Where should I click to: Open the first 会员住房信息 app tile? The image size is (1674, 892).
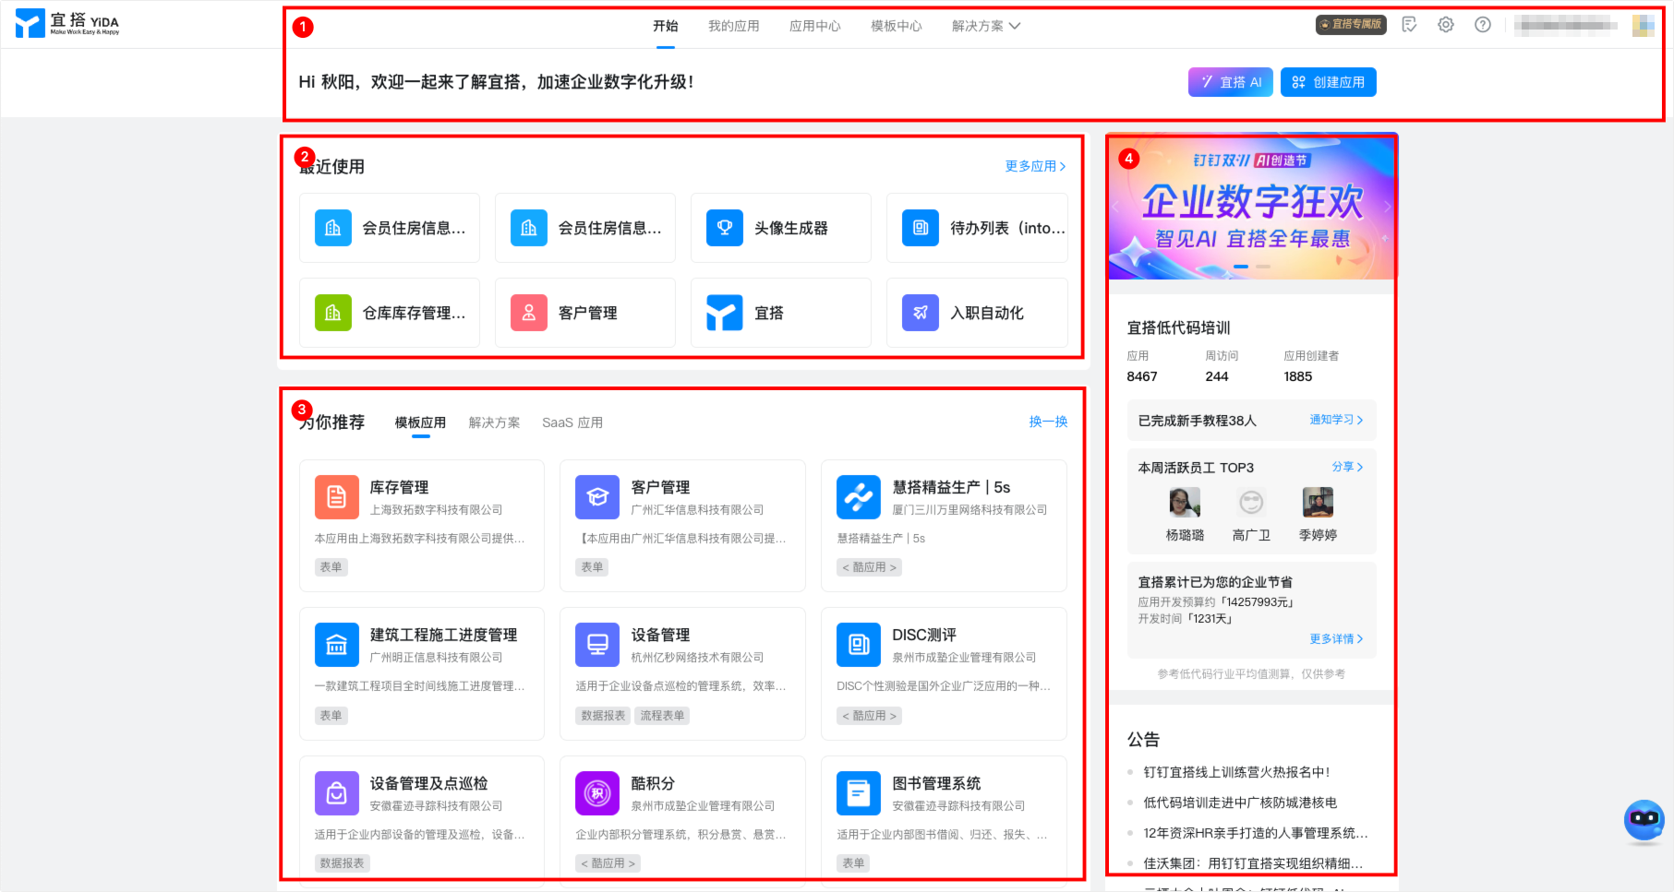pos(390,228)
